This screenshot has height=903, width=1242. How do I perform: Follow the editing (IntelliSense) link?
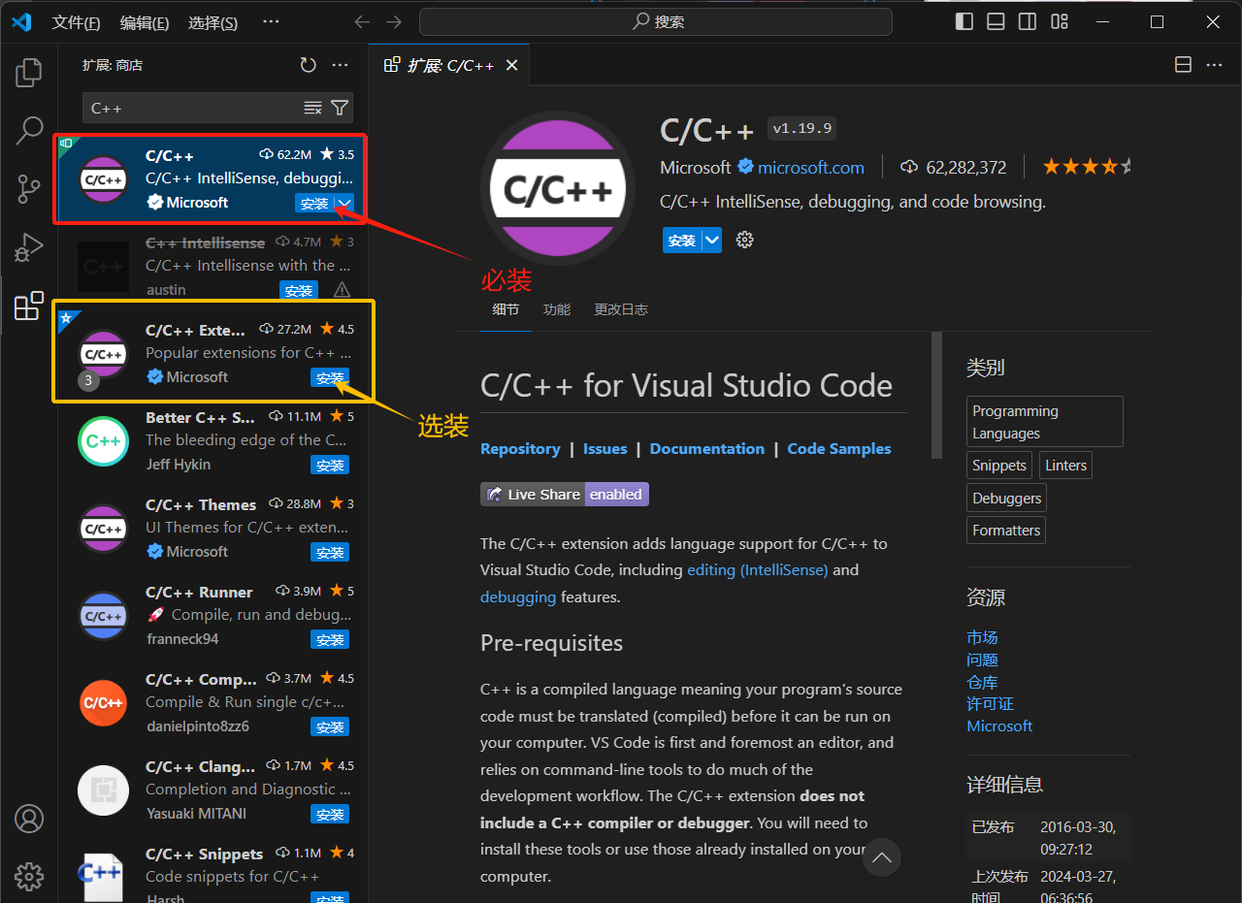tap(758, 569)
